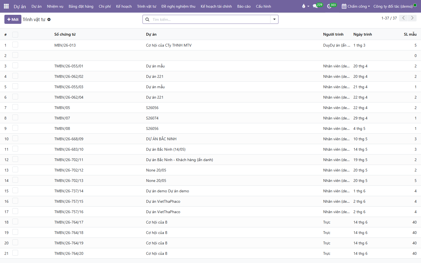The image size is (421, 263).
Task: Tick checkbox for row MBV/26-013
Action: [x=15, y=45]
